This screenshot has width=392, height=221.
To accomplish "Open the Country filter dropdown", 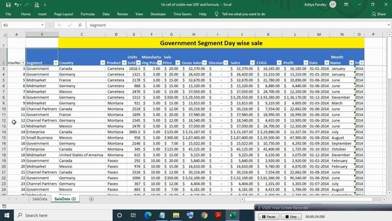I will coord(102,63).
